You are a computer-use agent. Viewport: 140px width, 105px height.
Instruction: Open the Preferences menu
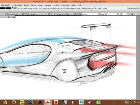click(x=65, y=5)
